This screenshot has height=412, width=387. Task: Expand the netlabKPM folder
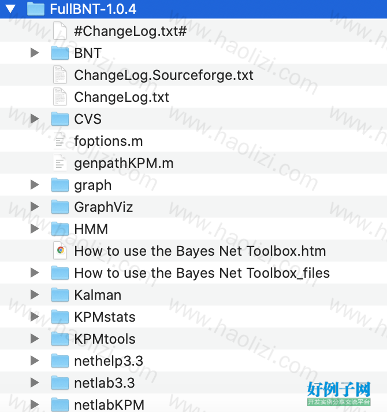coord(35,404)
